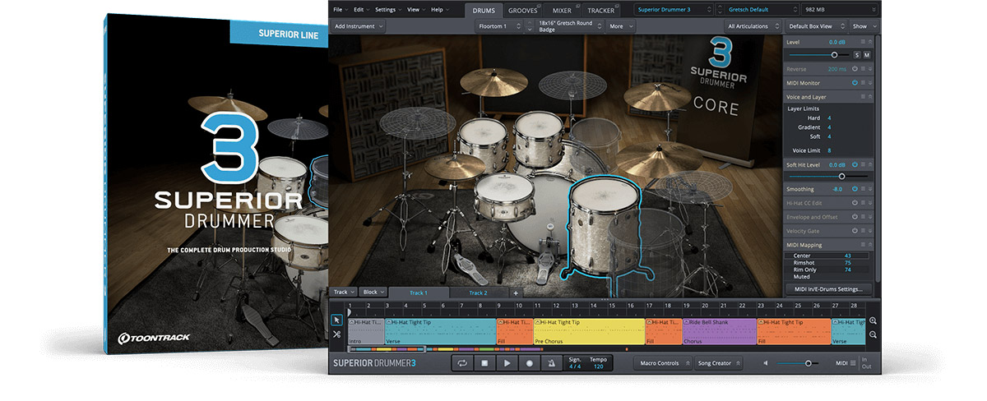Mute the instrument with M button
The height and width of the screenshot is (401, 987).
(x=866, y=54)
